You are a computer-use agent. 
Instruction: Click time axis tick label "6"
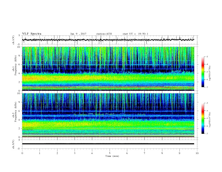127,153
